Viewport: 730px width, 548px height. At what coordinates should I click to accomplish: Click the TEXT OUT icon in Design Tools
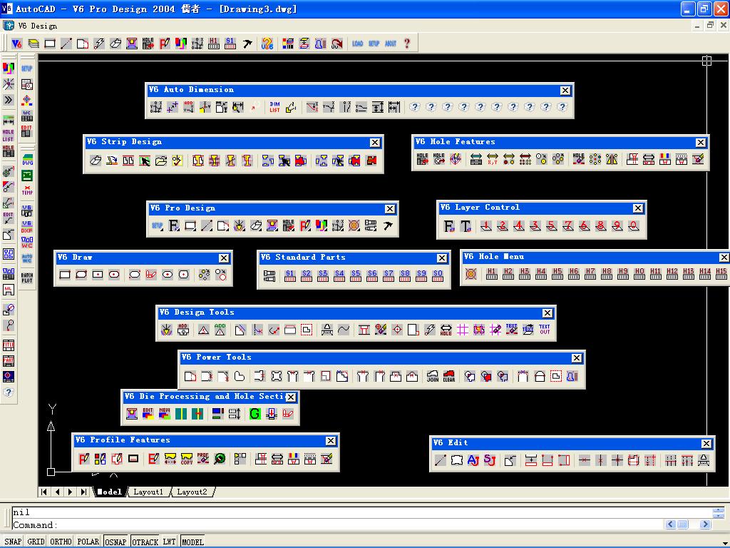[x=544, y=330]
